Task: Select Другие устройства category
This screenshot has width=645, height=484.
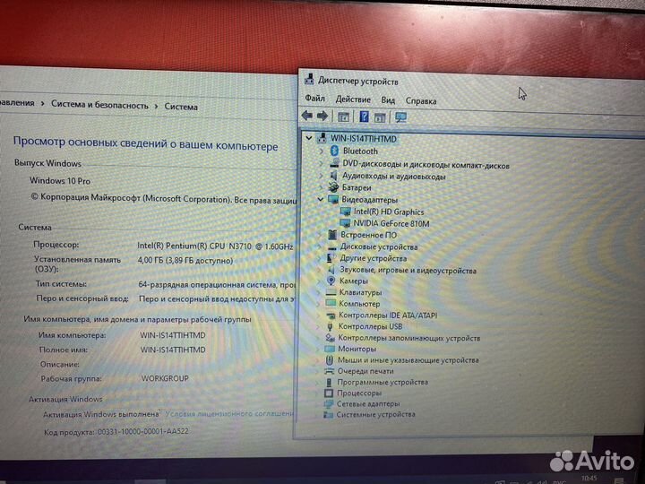Action: point(373,258)
